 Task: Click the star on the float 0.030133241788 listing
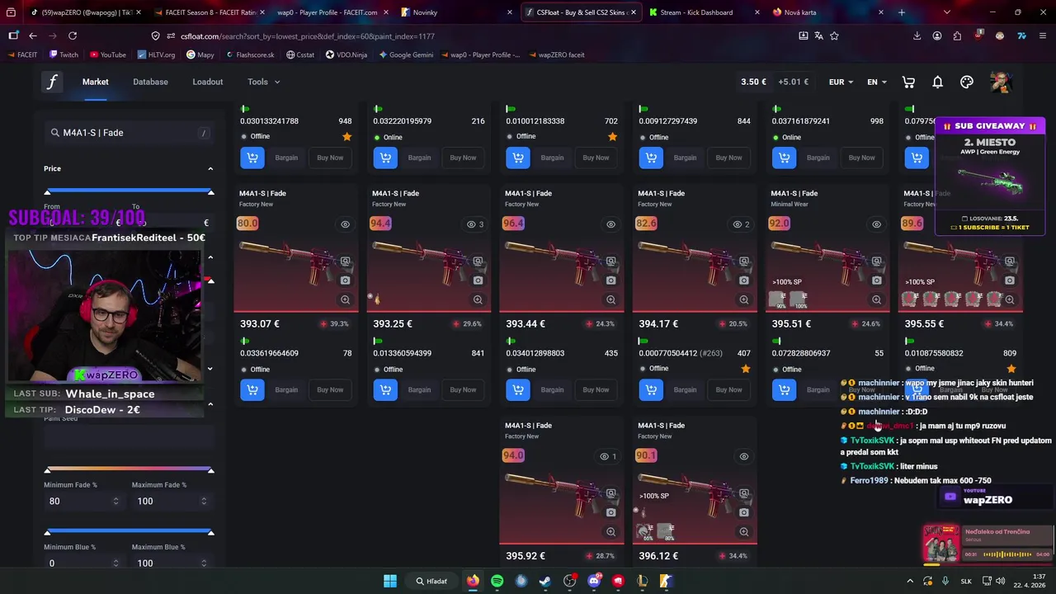[x=346, y=136]
